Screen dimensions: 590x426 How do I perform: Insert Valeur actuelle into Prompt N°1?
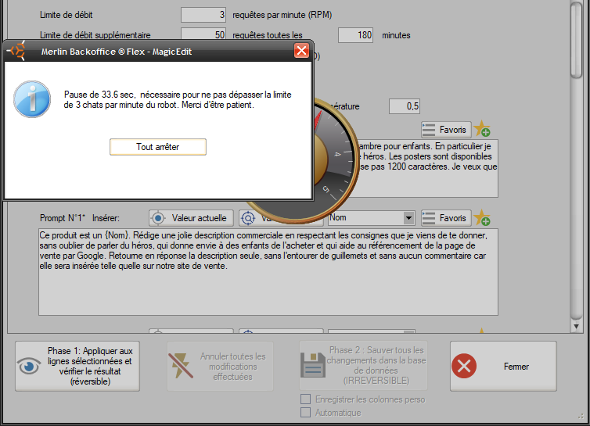(191, 218)
